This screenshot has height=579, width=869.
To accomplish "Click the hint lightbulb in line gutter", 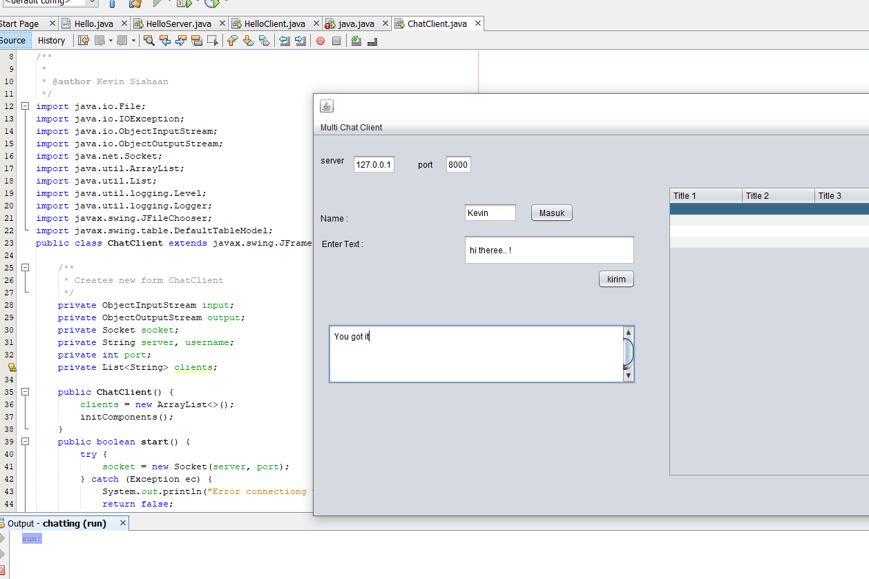I will tap(11, 367).
